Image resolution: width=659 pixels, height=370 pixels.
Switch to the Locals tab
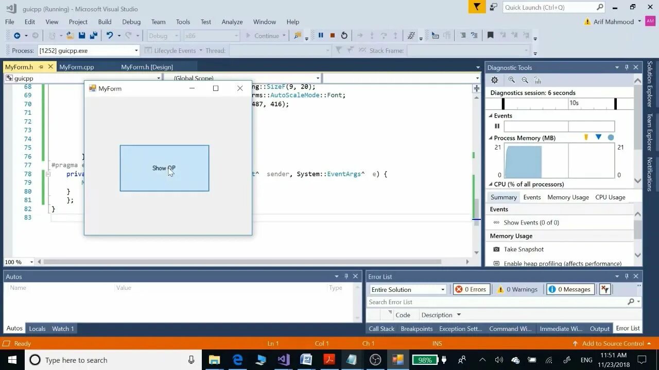pyautogui.click(x=37, y=328)
